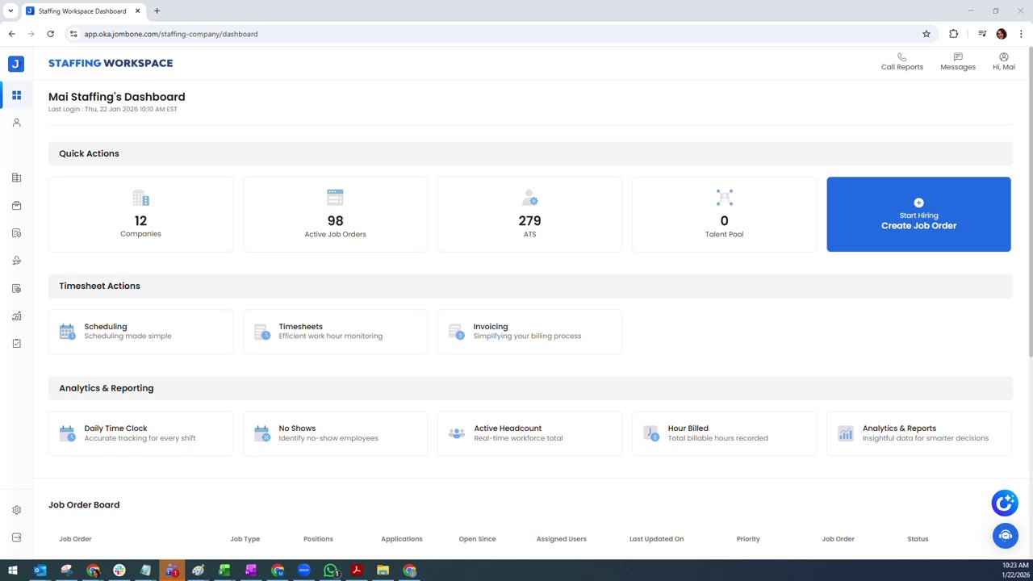Click the Applications column header
This screenshot has width=1033, height=581.
(402, 539)
